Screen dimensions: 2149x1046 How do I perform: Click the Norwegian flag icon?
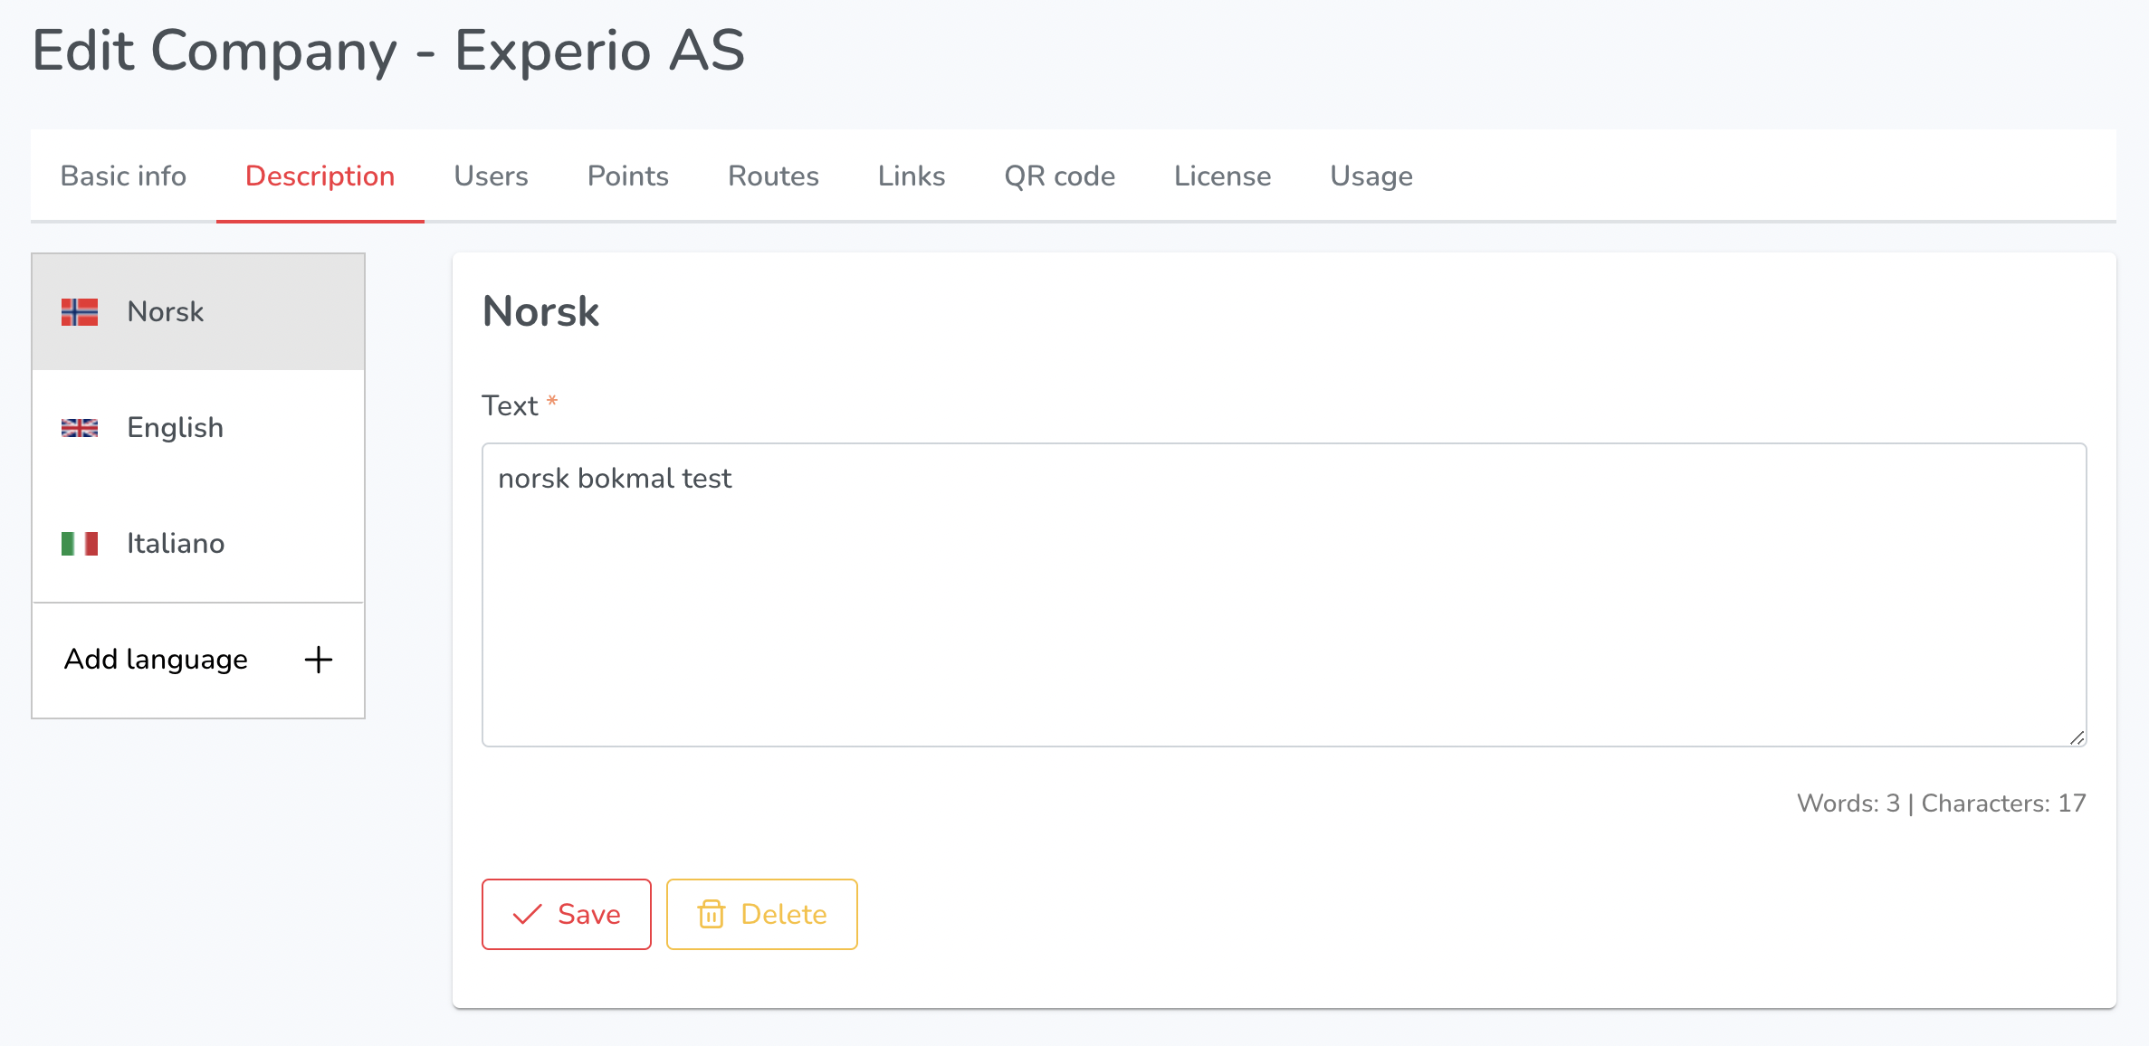(x=80, y=312)
